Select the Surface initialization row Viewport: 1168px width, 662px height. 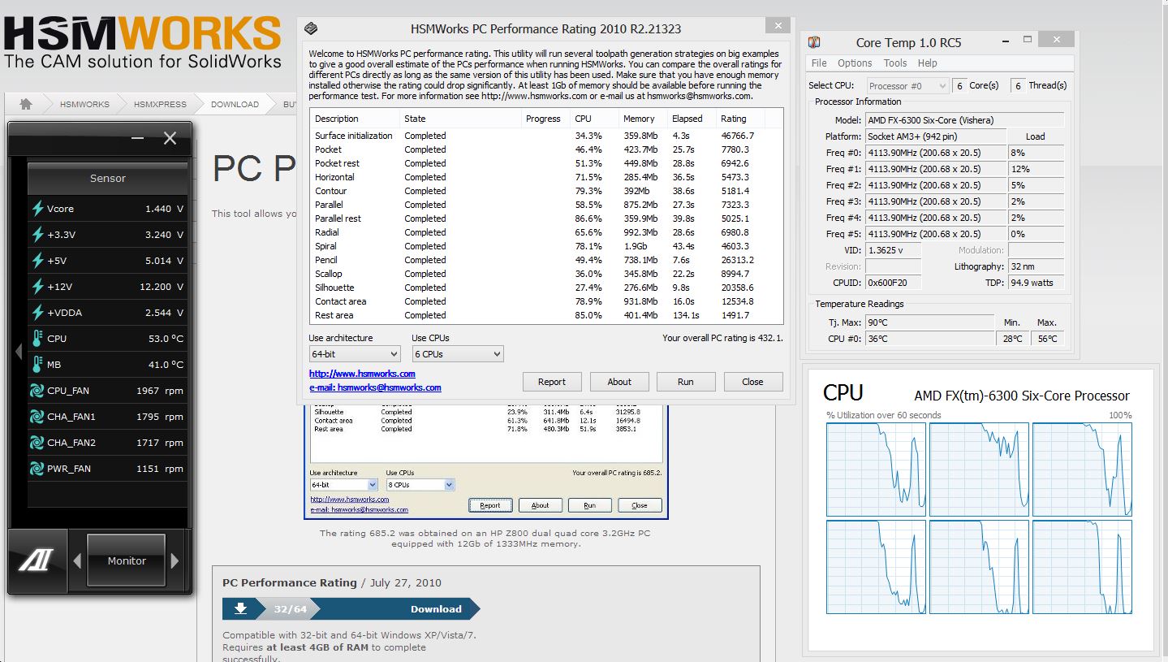click(x=547, y=136)
